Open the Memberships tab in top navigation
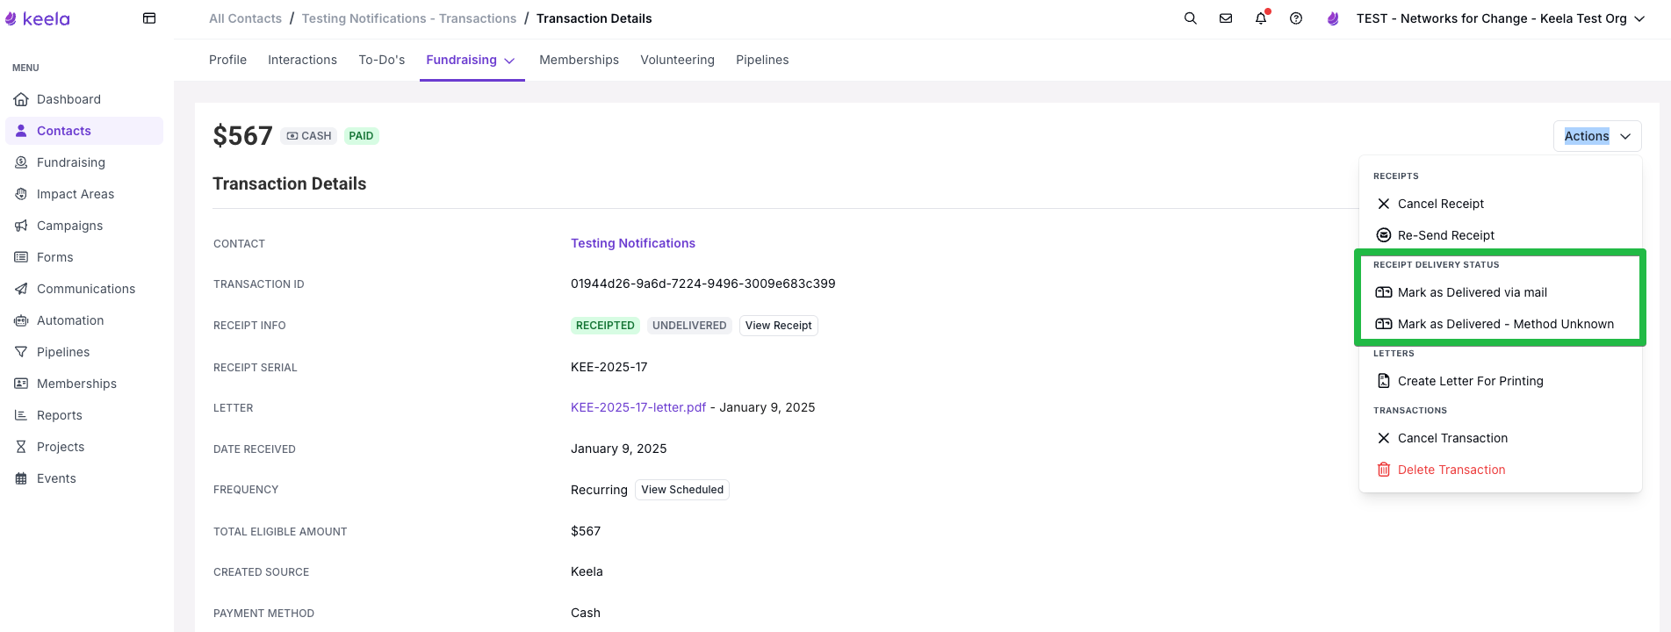 [x=579, y=60]
